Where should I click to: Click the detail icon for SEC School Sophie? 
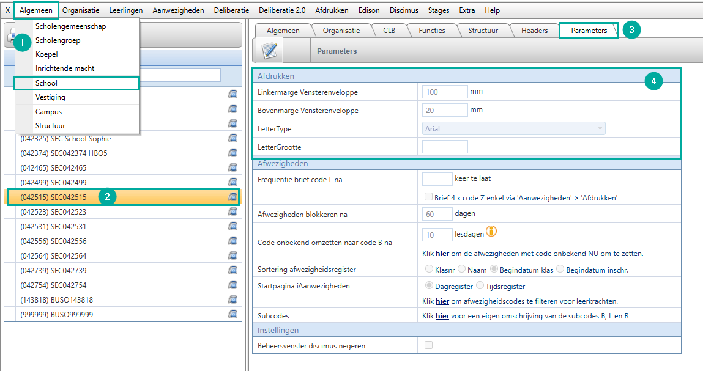click(x=232, y=138)
